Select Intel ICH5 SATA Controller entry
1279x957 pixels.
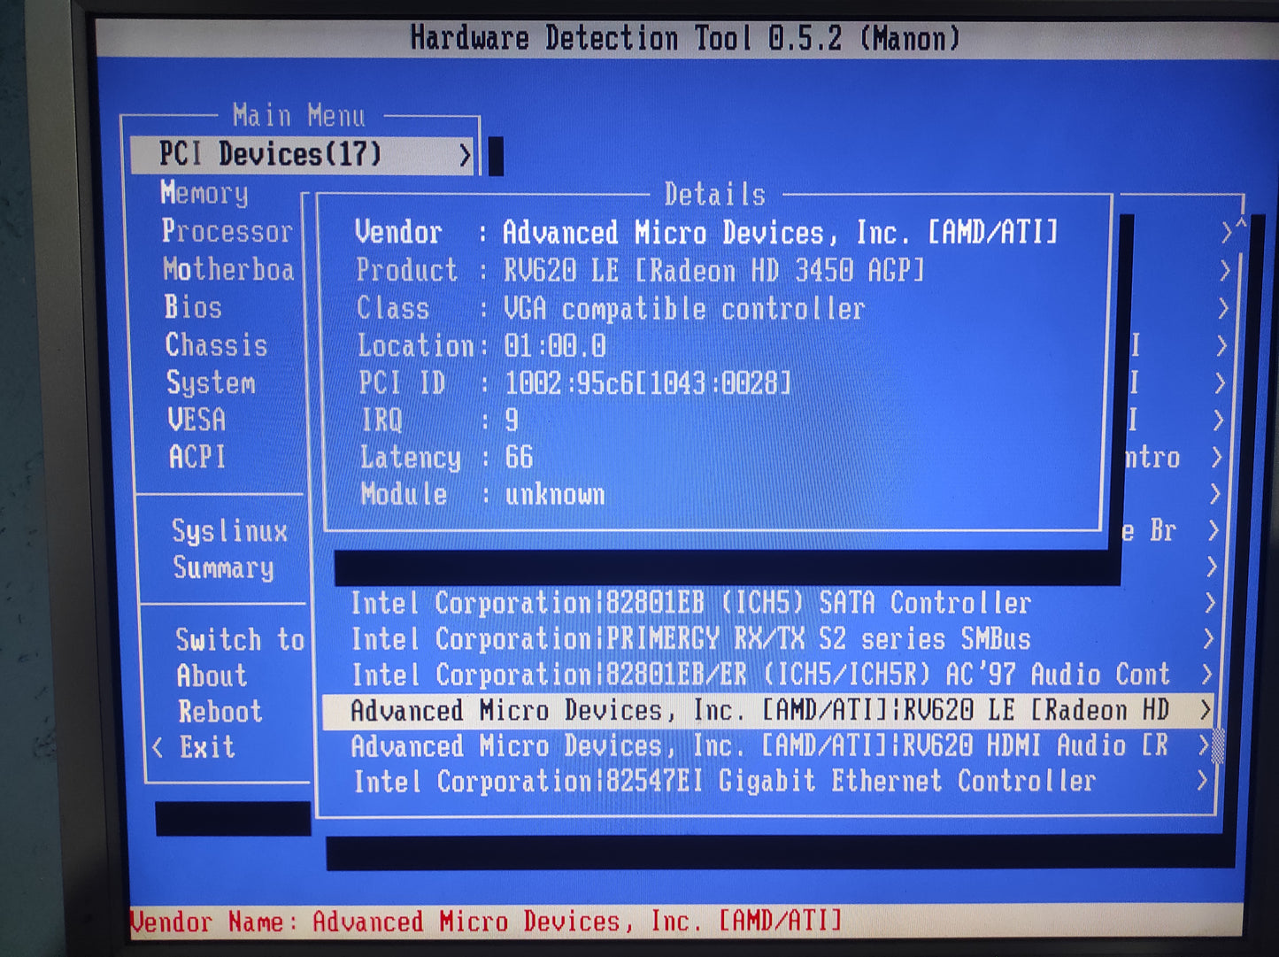coord(690,604)
